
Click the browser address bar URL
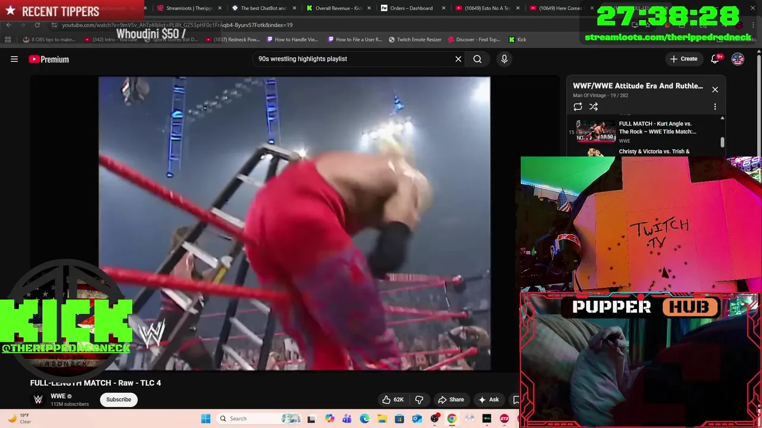pos(177,25)
